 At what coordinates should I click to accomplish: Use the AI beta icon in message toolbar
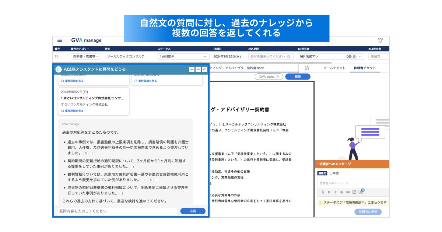(361, 191)
